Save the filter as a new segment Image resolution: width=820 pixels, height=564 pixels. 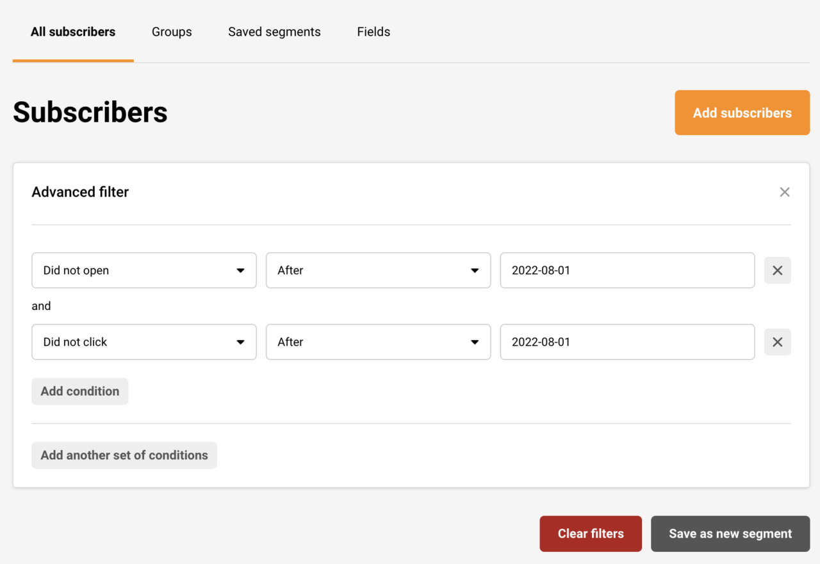(730, 533)
